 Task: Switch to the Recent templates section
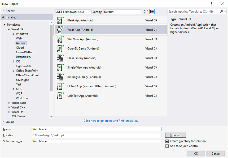coord(10,11)
